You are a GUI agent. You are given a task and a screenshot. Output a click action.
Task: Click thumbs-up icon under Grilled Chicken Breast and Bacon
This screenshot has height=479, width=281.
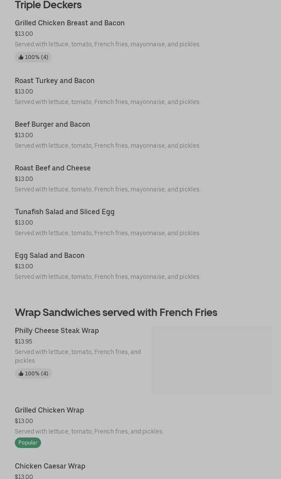point(21,57)
